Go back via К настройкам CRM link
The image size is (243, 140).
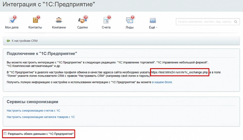[25, 41]
